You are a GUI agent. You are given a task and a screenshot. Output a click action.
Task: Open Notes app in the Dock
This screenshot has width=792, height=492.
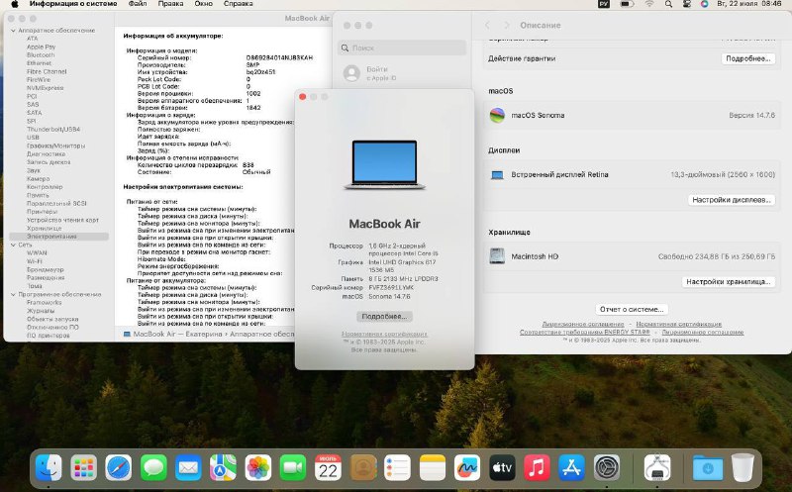[x=433, y=468]
